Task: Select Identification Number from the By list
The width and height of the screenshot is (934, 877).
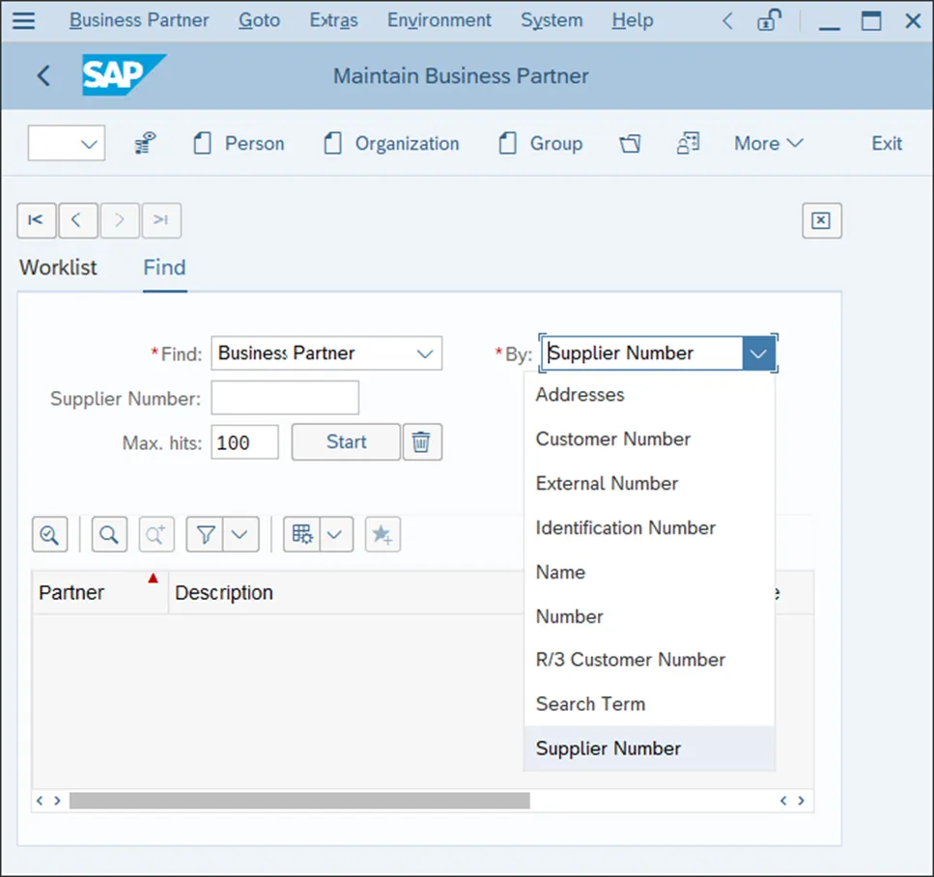Action: click(x=649, y=528)
